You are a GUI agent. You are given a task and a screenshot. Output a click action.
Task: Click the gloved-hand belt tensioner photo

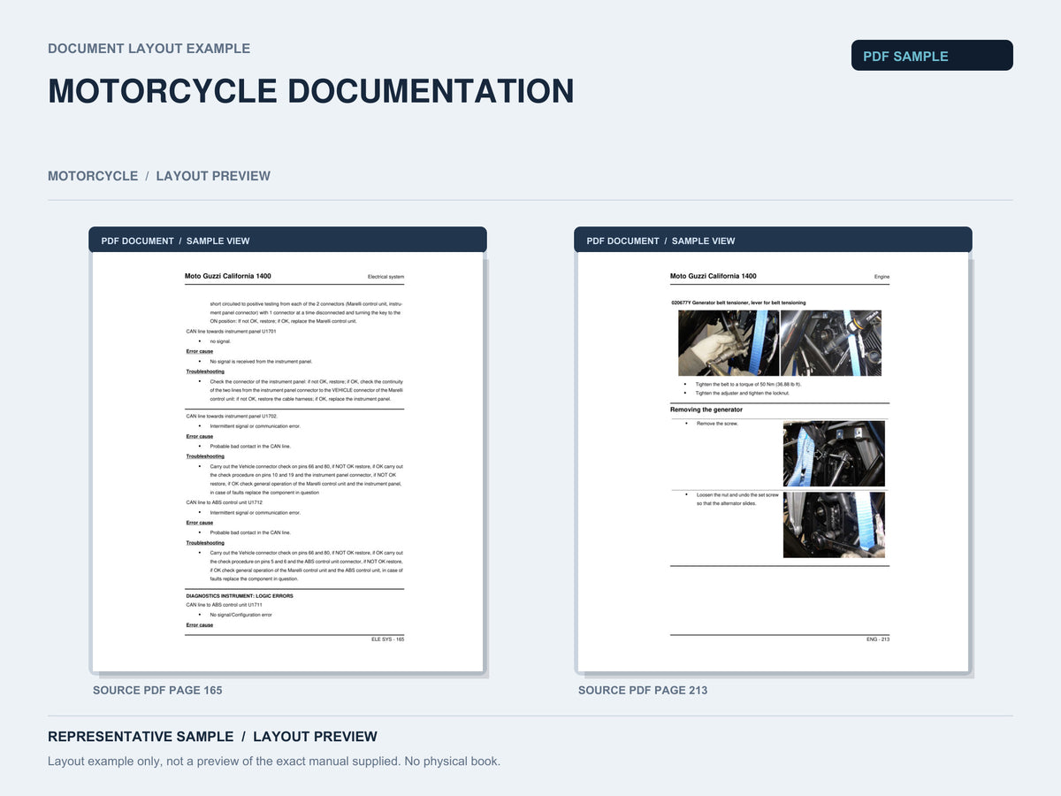tap(729, 343)
